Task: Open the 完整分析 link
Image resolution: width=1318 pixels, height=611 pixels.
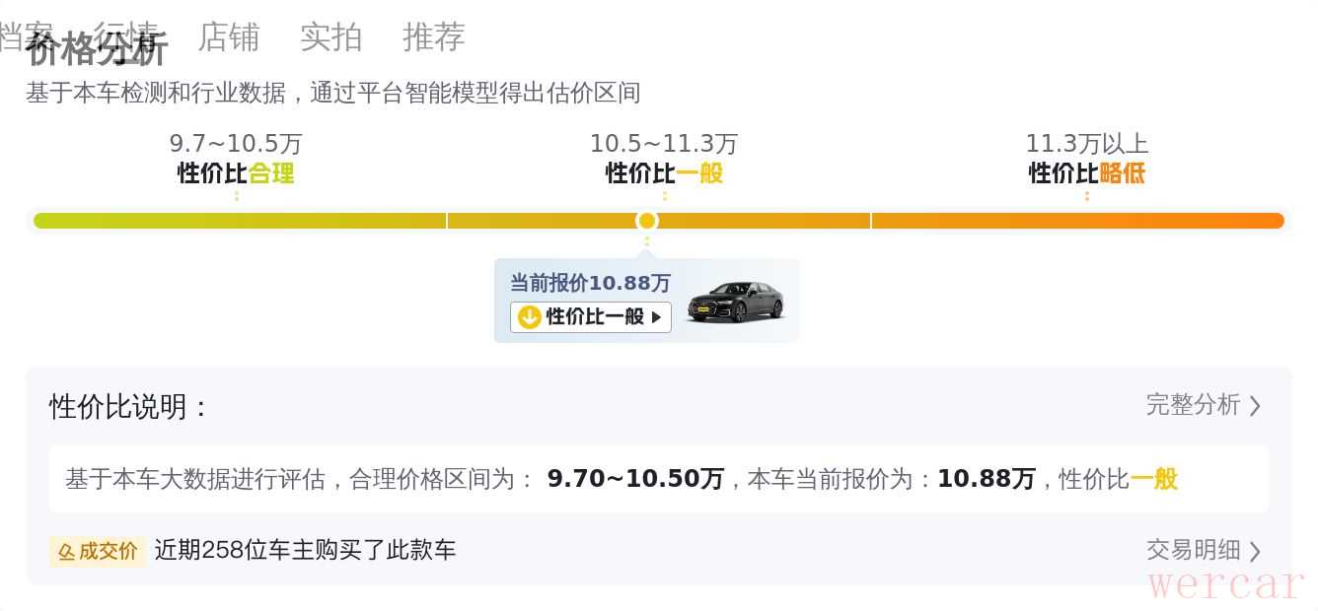Action: click(1204, 405)
